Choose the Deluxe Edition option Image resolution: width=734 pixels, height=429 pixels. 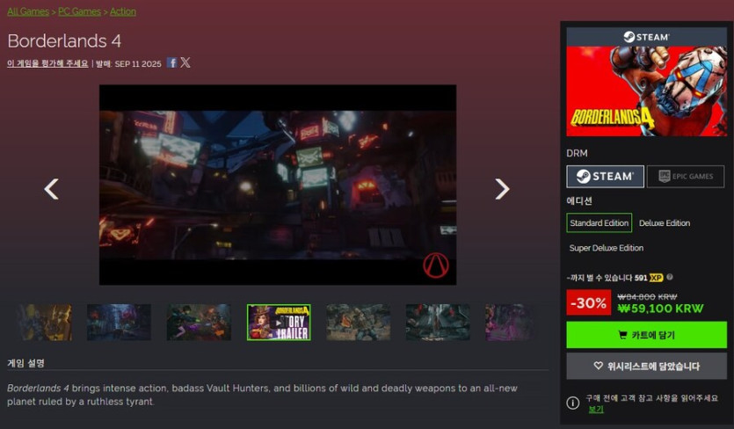[x=665, y=223]
